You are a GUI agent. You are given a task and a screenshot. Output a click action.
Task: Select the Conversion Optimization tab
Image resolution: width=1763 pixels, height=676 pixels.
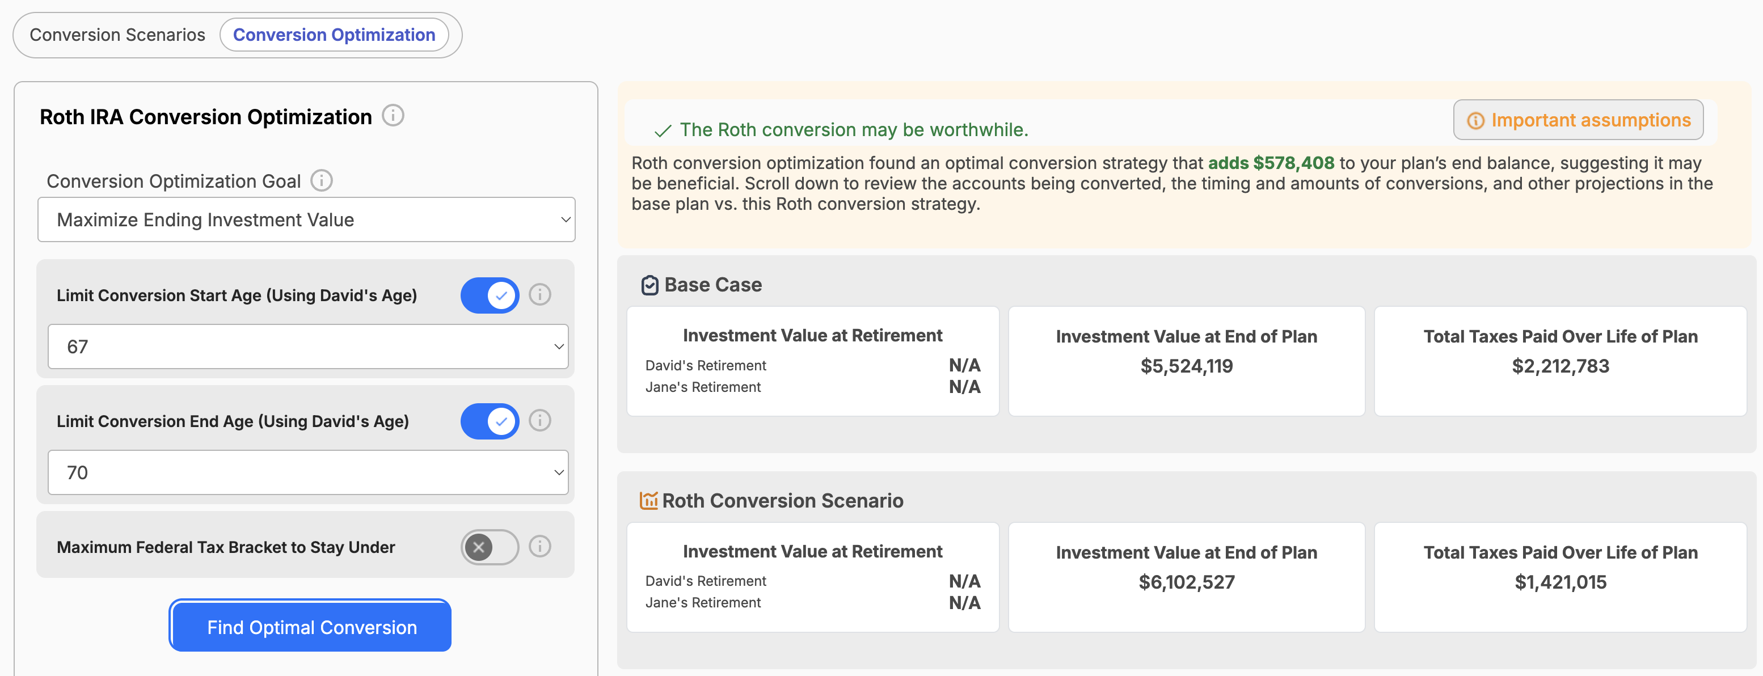pos(334,35)
